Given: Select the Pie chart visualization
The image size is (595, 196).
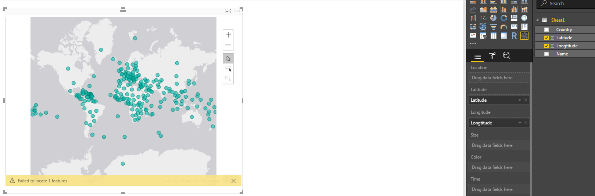Looking at the screenshot, I should pos(494,18).
